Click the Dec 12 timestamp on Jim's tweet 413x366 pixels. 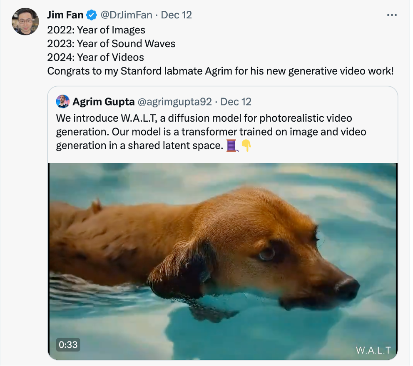(176, 15)
